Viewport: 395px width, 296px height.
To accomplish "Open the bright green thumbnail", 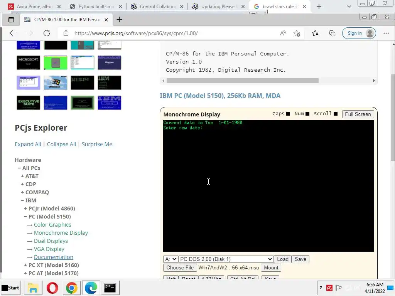I will 56,62.
